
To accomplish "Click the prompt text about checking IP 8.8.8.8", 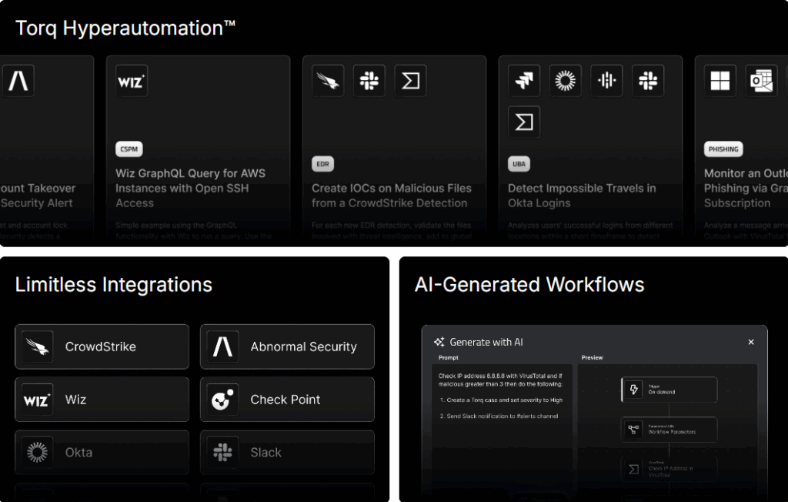I will coord(500,380).
